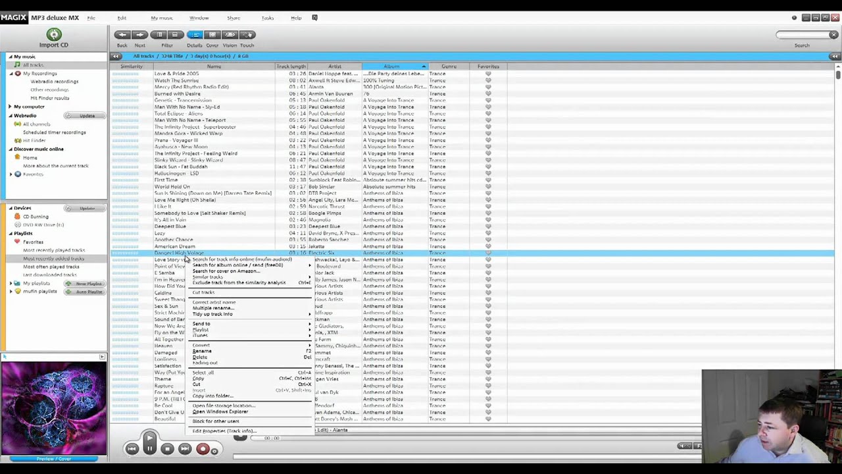Click the double-arrow icon at right of breadcrumb bar
Image resolution: width=842 pixels, height=474 pixels.
(x=835, y=56)
